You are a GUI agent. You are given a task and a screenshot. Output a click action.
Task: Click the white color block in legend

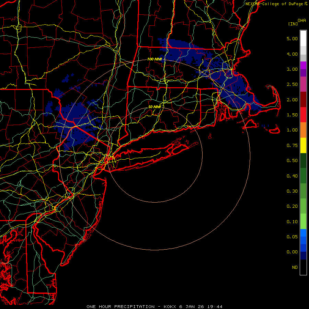coord(303,38)
